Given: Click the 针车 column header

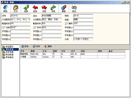Looking at the screenshot, I should pyautogui.click(x=47, y=51).
